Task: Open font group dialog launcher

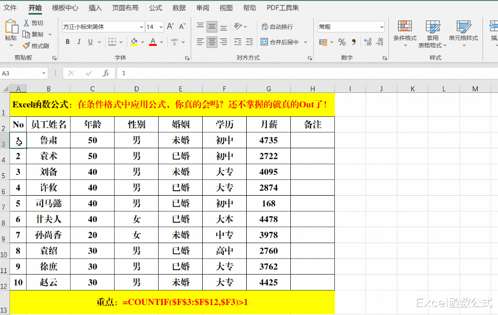Action: point(187,58)
